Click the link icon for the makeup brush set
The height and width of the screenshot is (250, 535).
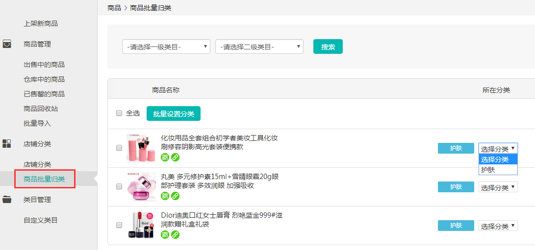[175, 157]
